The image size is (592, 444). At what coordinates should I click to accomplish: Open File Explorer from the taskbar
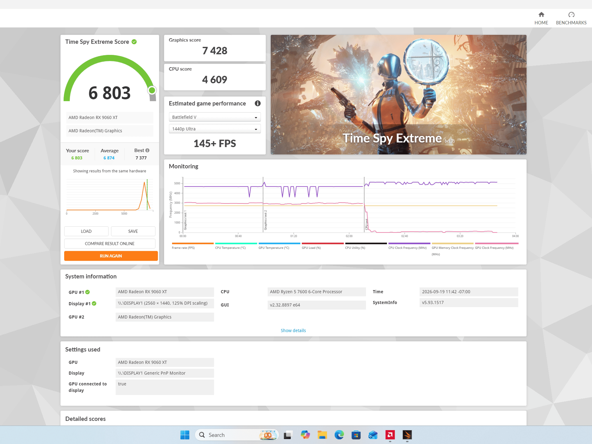pyautogui.click(x=322, y=435)
